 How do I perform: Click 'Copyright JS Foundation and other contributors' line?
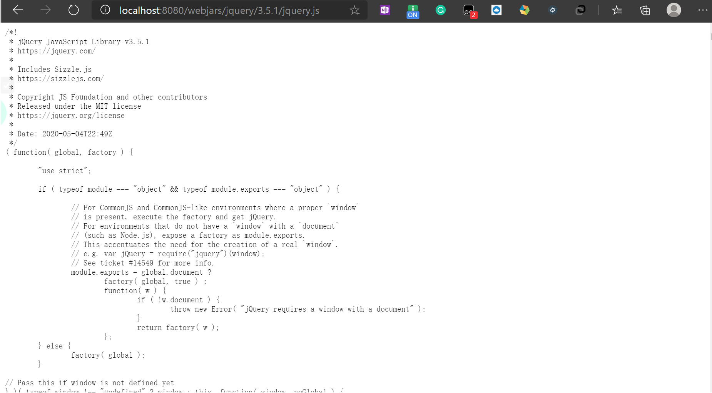coord(112,97)
